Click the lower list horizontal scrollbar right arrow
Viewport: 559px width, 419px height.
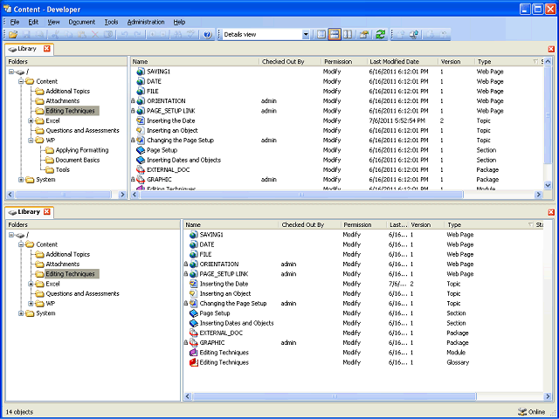pos(548,396)
